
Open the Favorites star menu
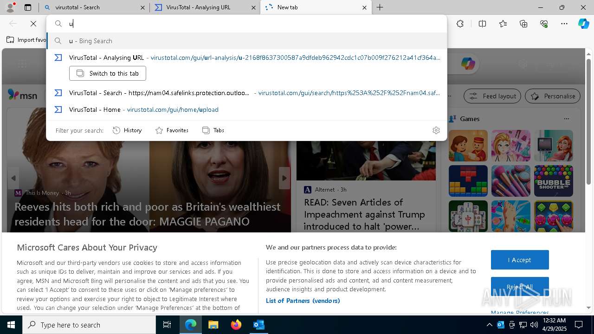click(x=503, y=24)
